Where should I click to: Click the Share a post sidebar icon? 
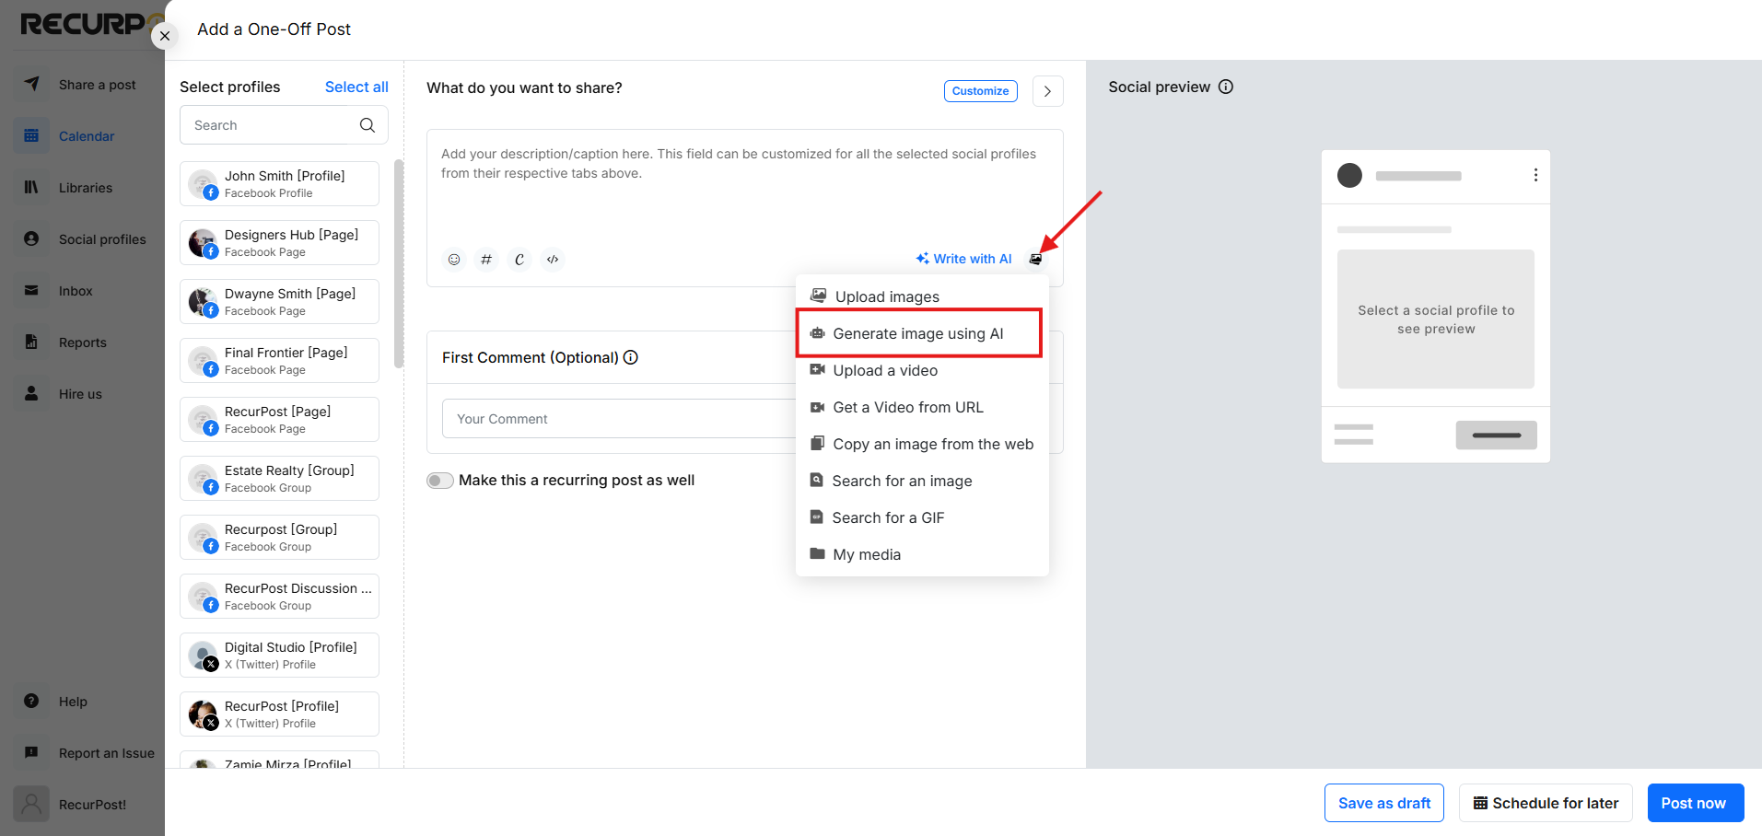point(31,84)
